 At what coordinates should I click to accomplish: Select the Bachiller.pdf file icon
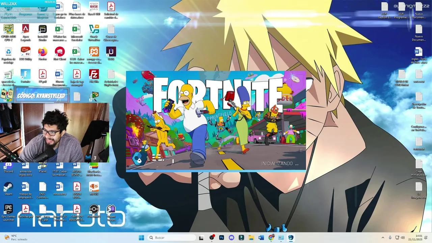pos(25,212)
